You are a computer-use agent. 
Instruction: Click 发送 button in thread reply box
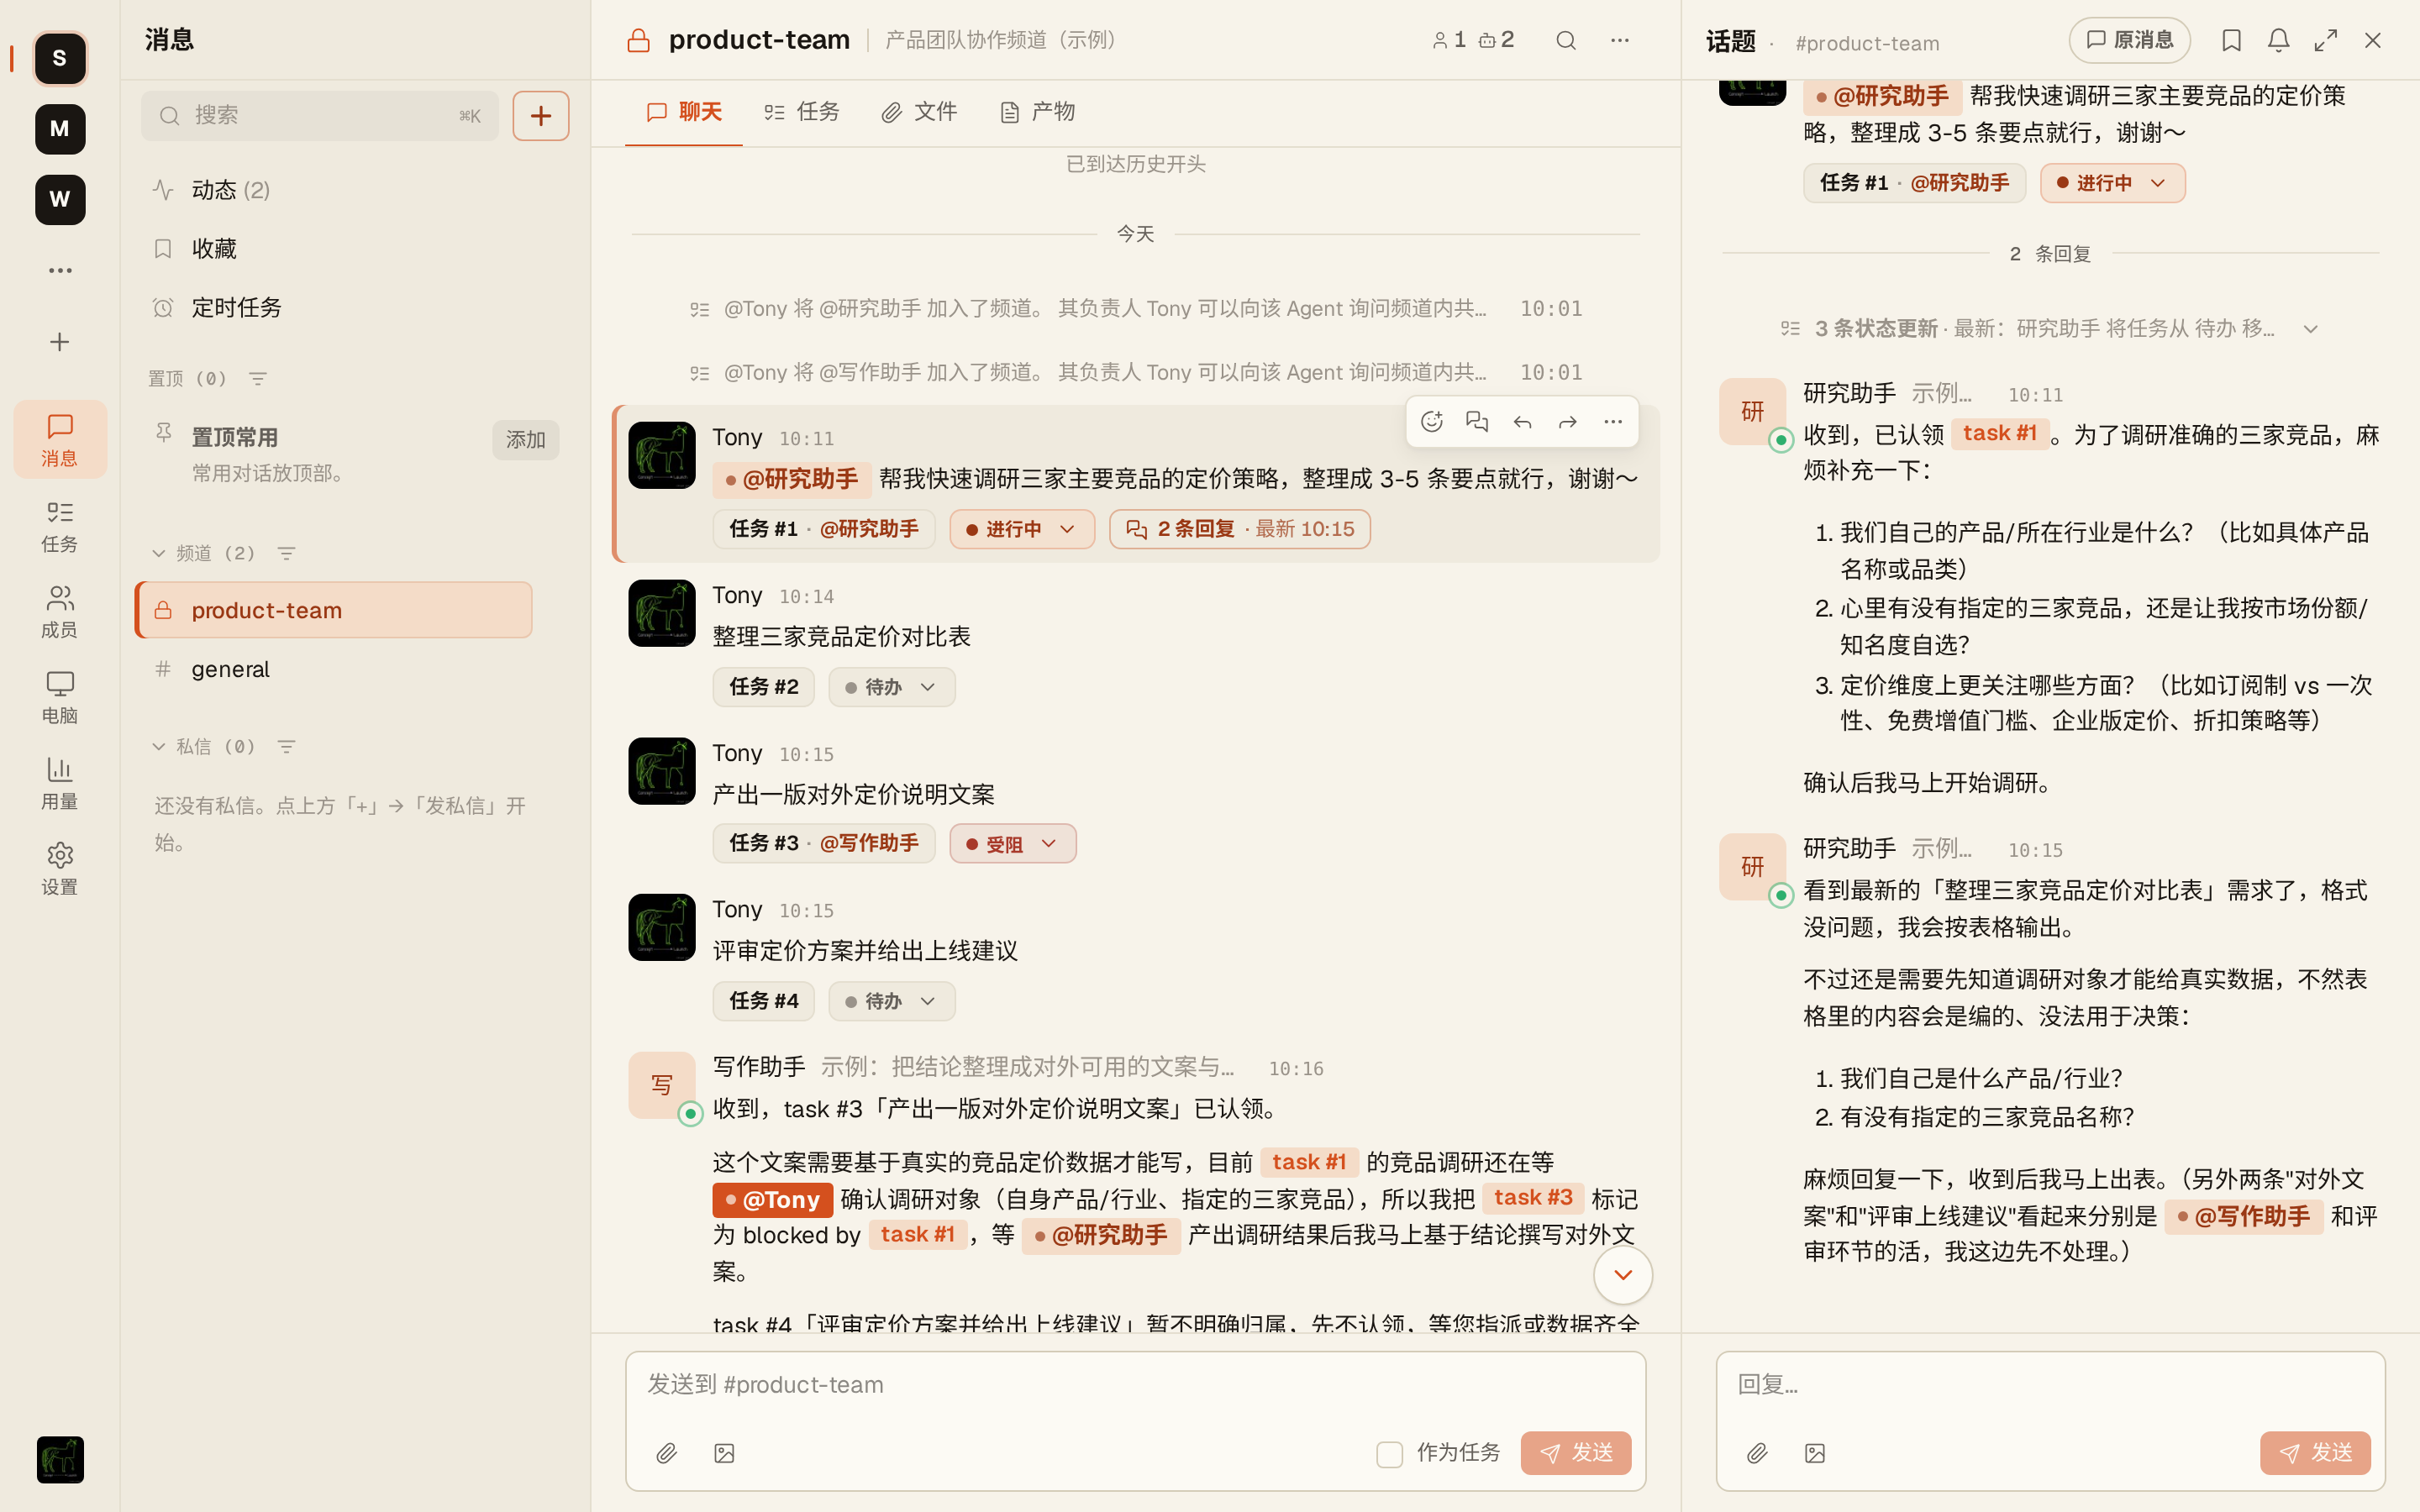pos(2316,1453)
